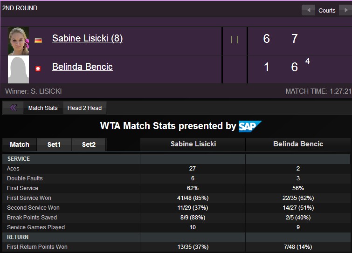Click the yellow serve indicator bars

(x=235, y=40)
